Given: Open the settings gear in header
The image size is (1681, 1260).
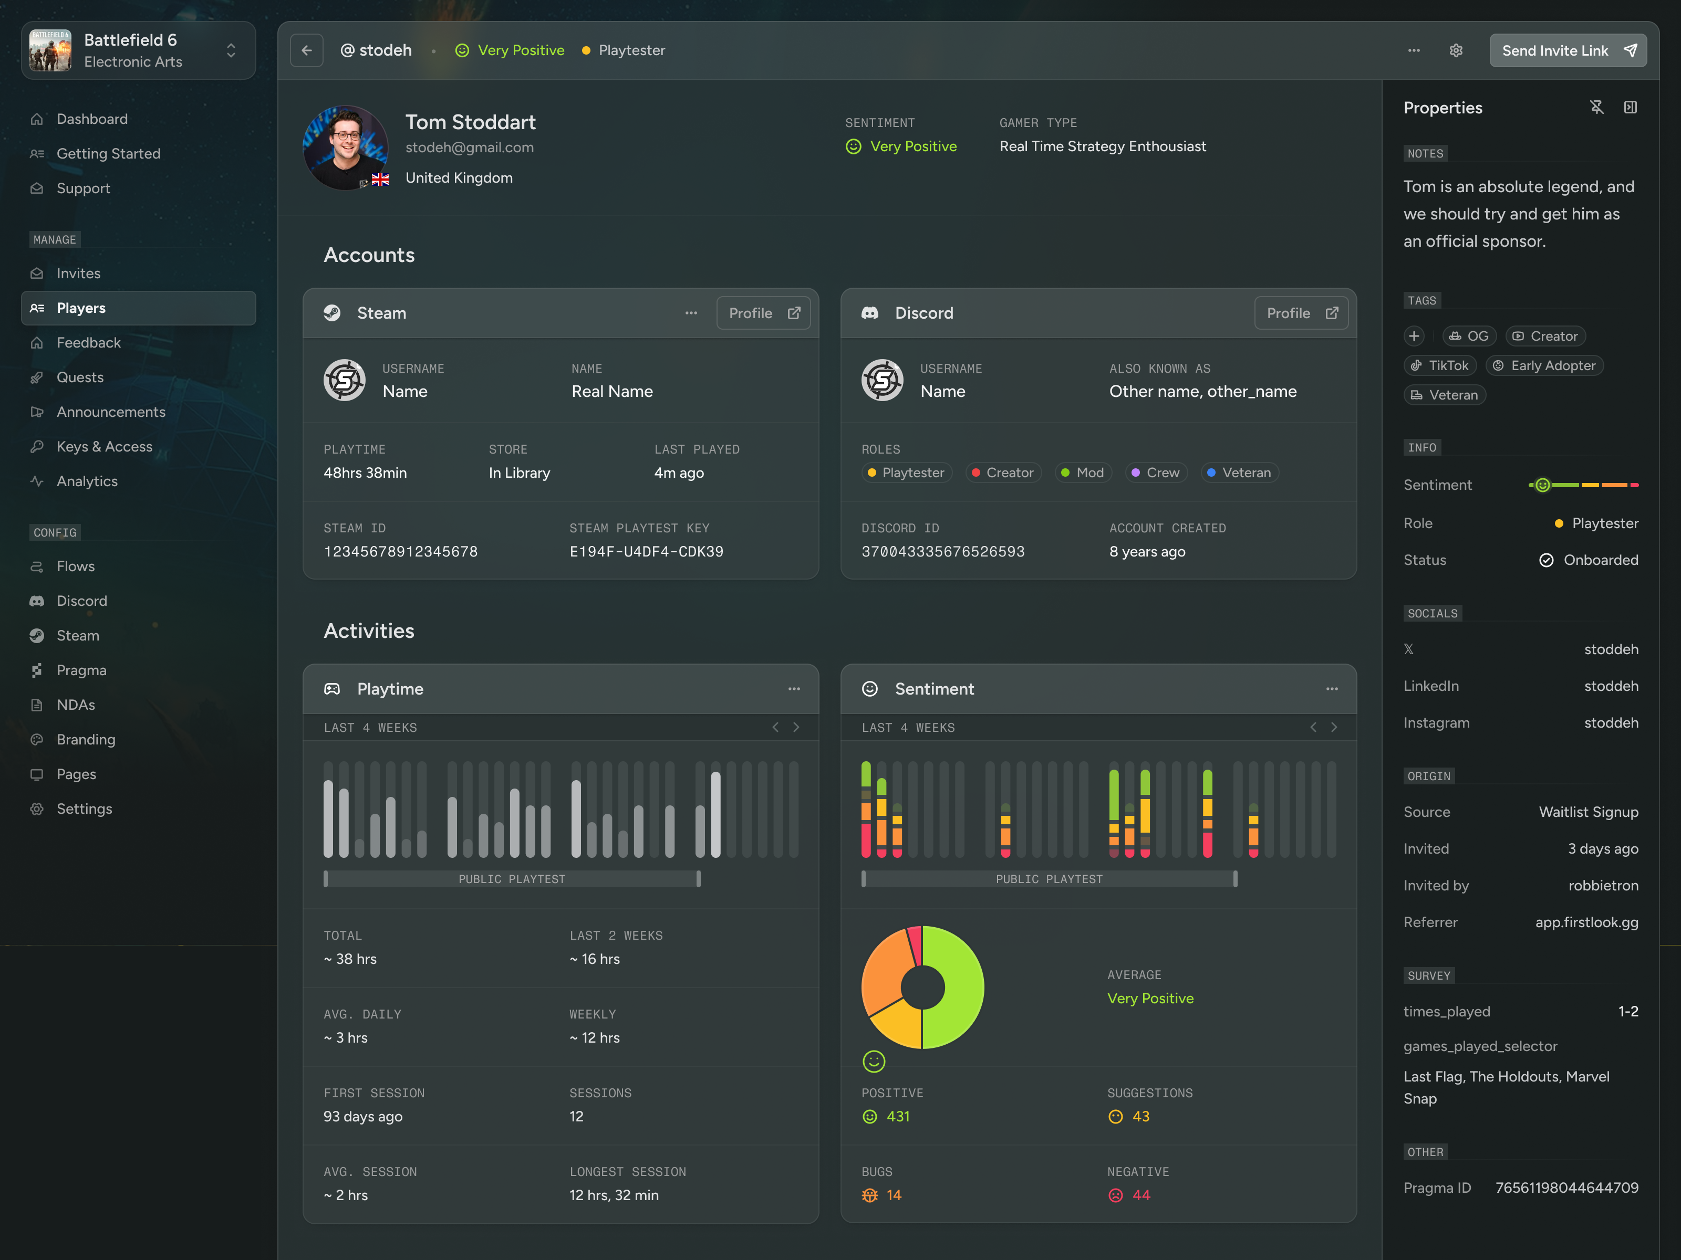Looking at the screenshot, I should tap(1455, 50).
